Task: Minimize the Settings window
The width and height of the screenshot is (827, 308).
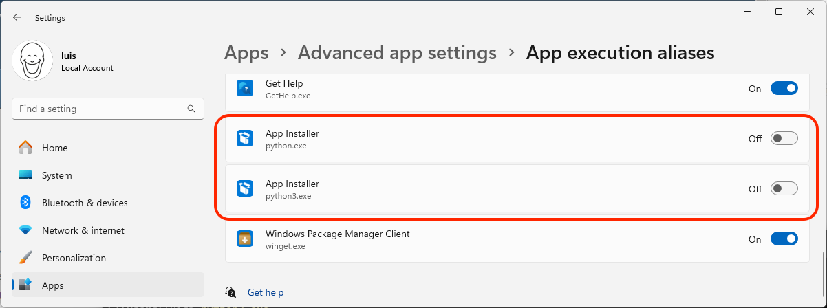Action: pos(747,12)
